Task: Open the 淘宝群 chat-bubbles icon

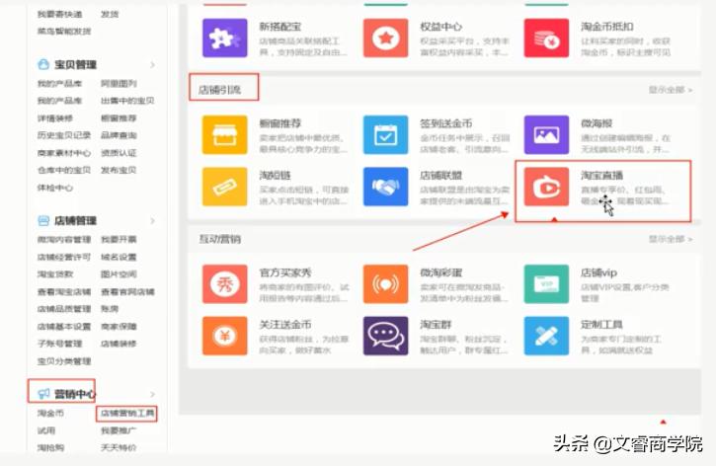Action: [x=385, y=336]
